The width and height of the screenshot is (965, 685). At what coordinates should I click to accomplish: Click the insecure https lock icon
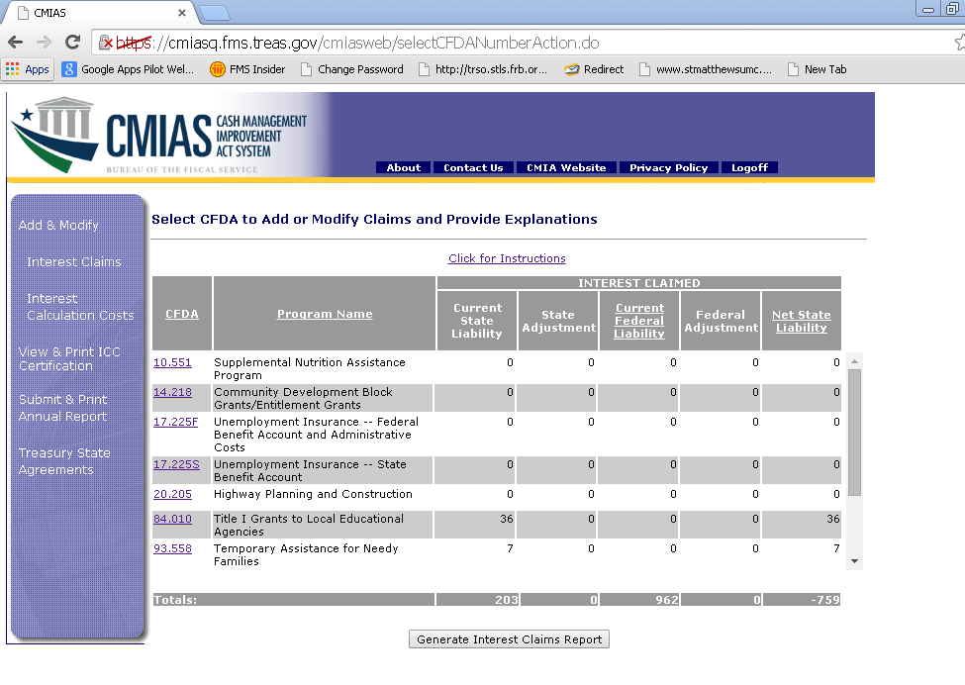tap(106, 43)
